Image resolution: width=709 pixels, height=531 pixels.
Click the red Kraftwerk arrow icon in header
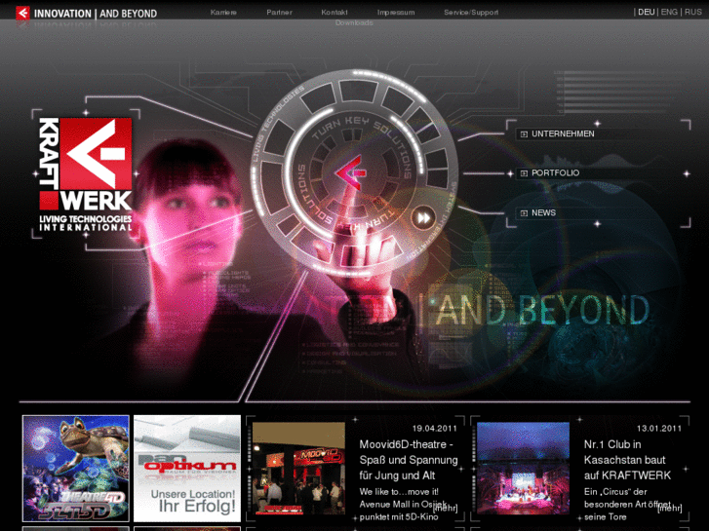click(x=22, y=13)
